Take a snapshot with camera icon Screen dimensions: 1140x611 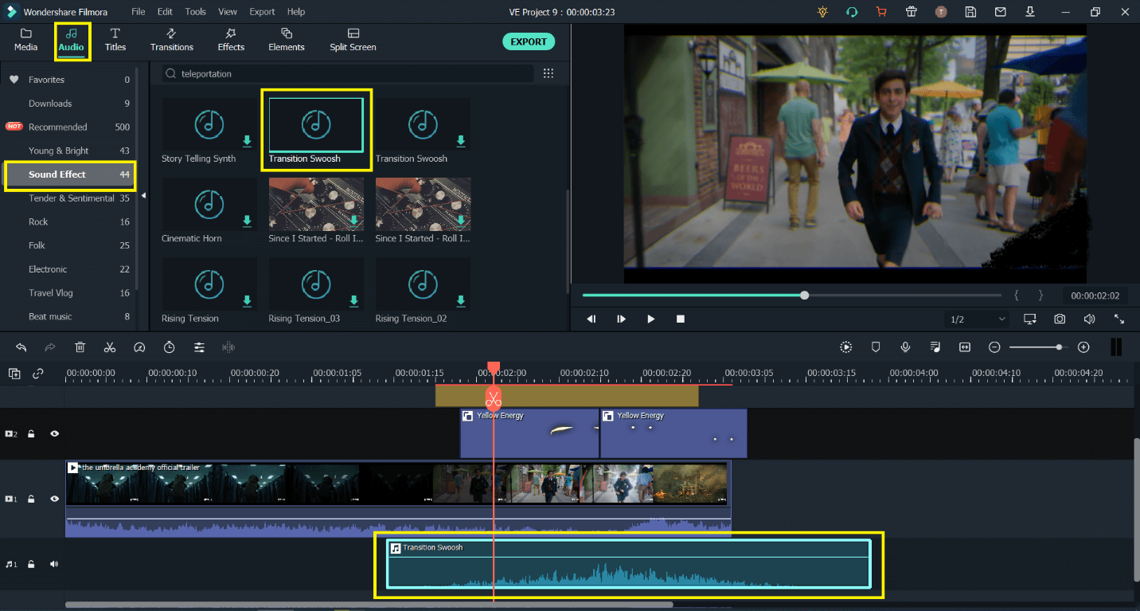[1060, 319]
